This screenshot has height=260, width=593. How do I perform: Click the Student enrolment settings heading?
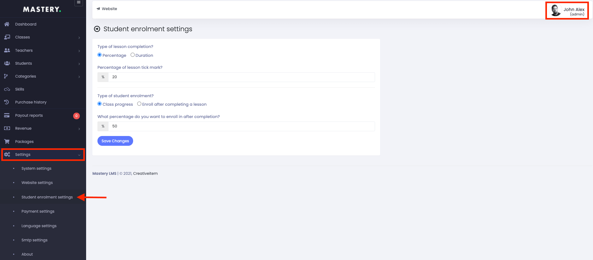148,29
